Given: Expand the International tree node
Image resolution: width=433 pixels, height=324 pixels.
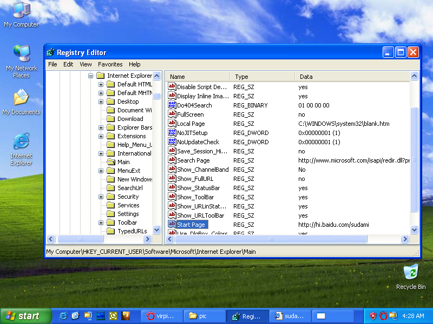Looking at the screenshot, I should (x=101, y=153).
